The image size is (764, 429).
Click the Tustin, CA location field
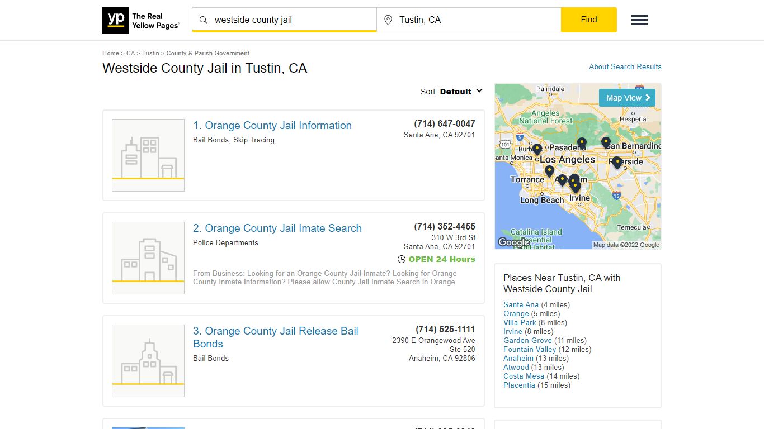(x=469, y=20)
